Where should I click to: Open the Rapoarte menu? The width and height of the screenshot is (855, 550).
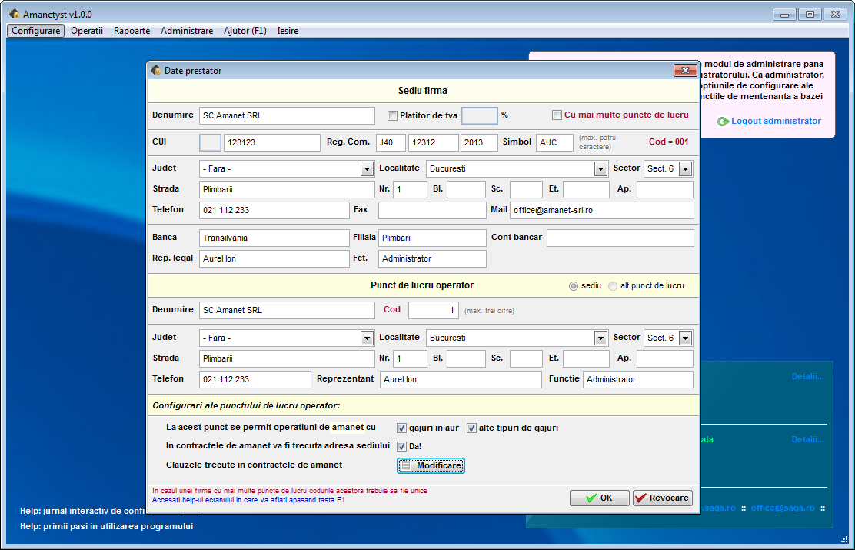pos(131,31)
